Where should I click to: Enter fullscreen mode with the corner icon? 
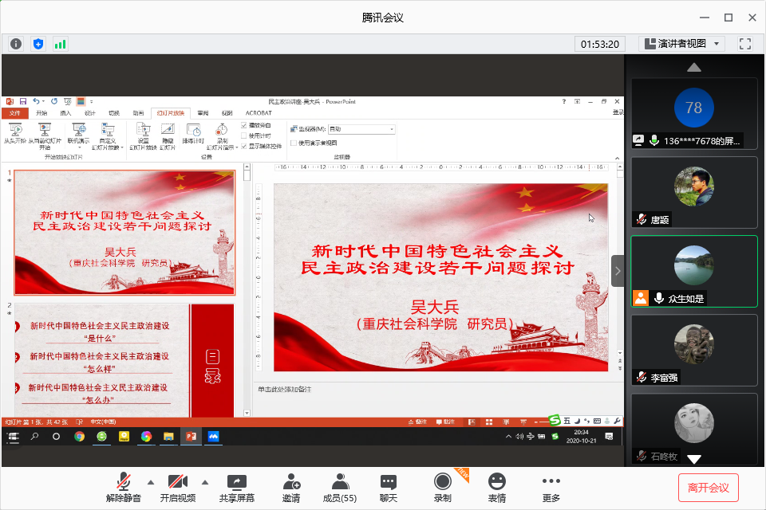(x=745, y=44)
